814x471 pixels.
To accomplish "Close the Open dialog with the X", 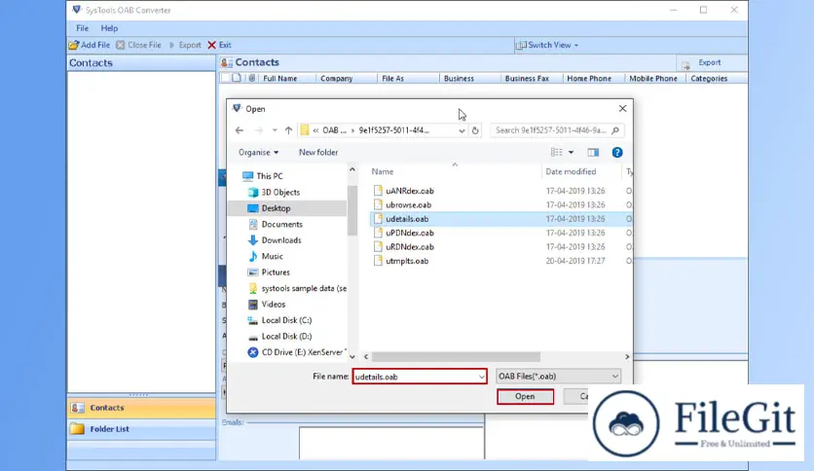I will click(x=622, y=108).
